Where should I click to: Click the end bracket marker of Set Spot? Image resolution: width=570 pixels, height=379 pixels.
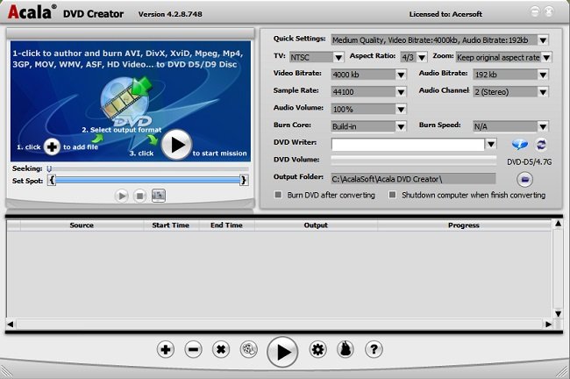coord(244,180)
